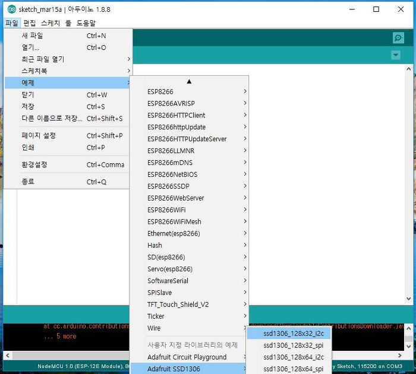Open the 파일 menu
Screen dimensions: 416x374
pos(12,23)
